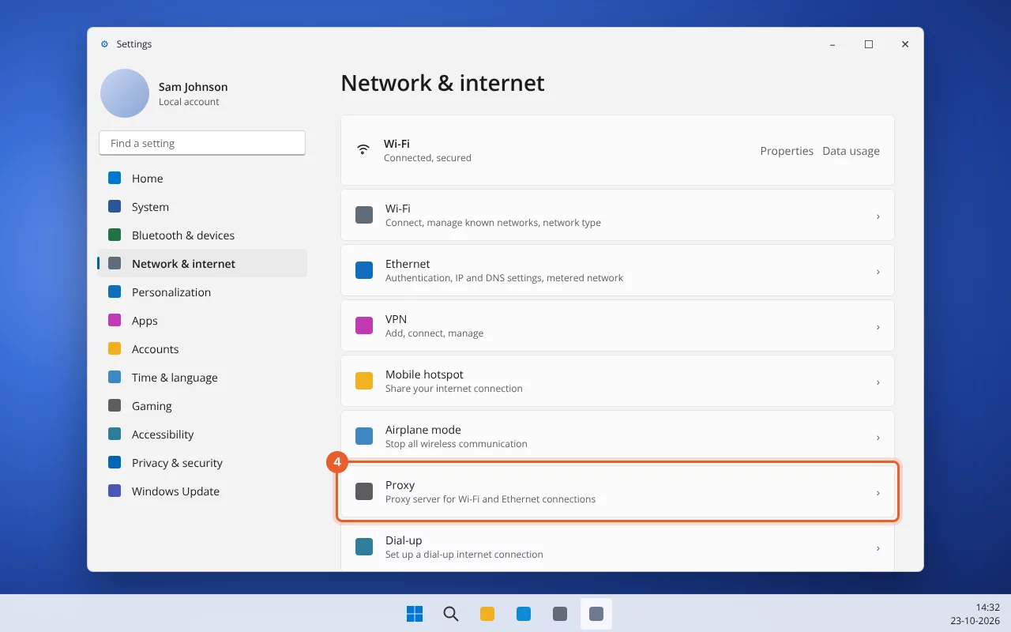1011x632 pixels.
Task: Open the Mobile hotspot settings
Action: coord(618,381)
